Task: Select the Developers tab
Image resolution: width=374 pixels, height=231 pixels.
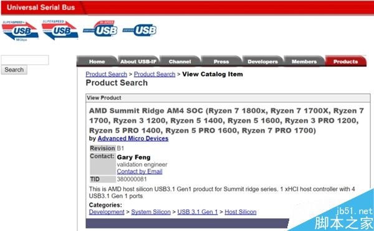Action: coord(262,62)
